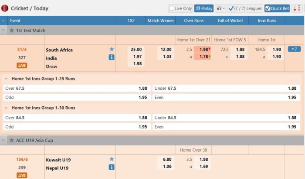Image resolution: width=305 pixels, height=179 pixels.
Task: Collapse the 1st Test Match section
Action: (x=4, y=30)
